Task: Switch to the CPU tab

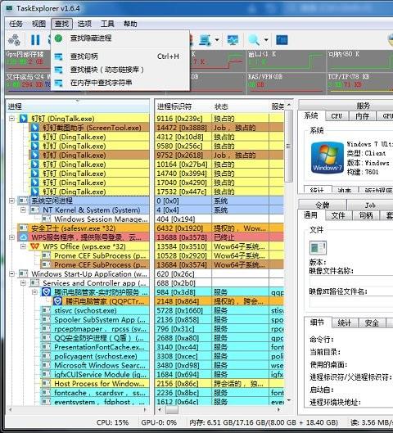Action: (x=337, y=116)
